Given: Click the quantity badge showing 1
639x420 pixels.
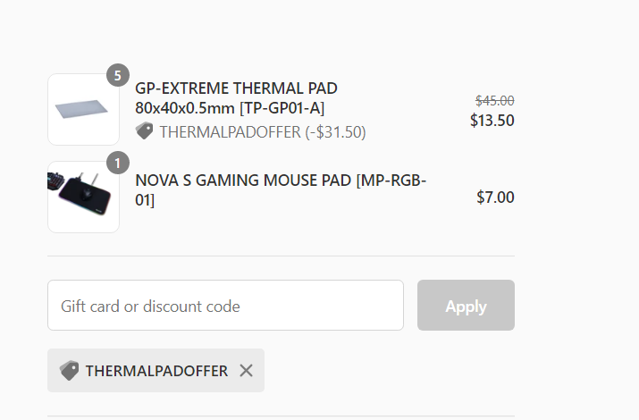Looking at the screenshot, I should (x=118, y=163).
